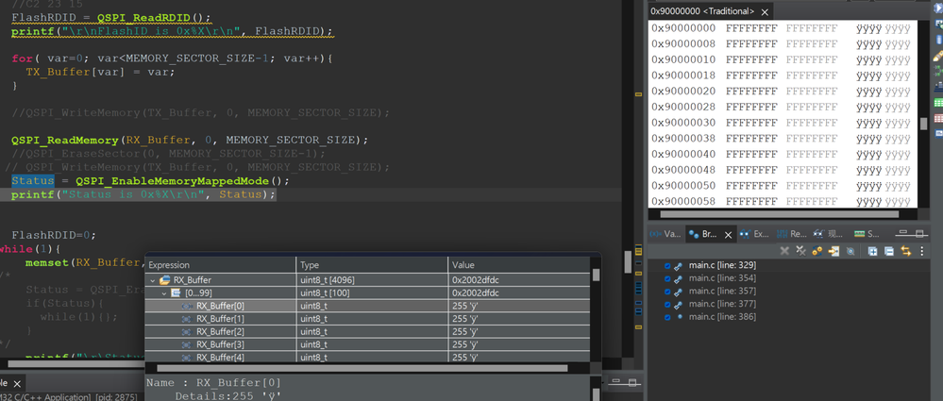Screen dimensions: 943x401
Task: Click the breakpoint dot icon for line 386
Action: 680,316
